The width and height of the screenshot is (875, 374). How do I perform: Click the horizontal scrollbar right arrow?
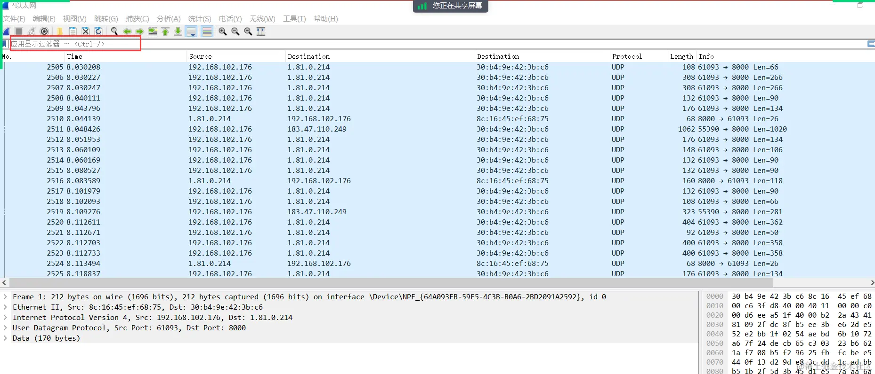tap(872, 283)
